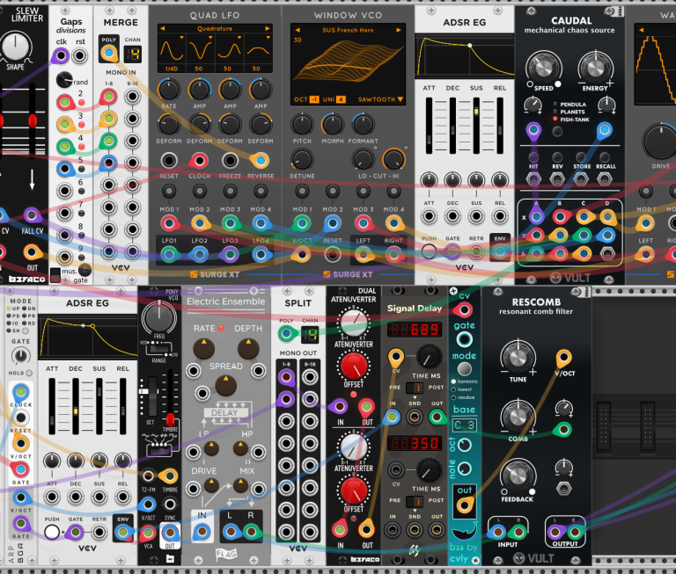Click the out jack on the cvly module
Viewport: 676px width, 574px height.
click(465, 505)
